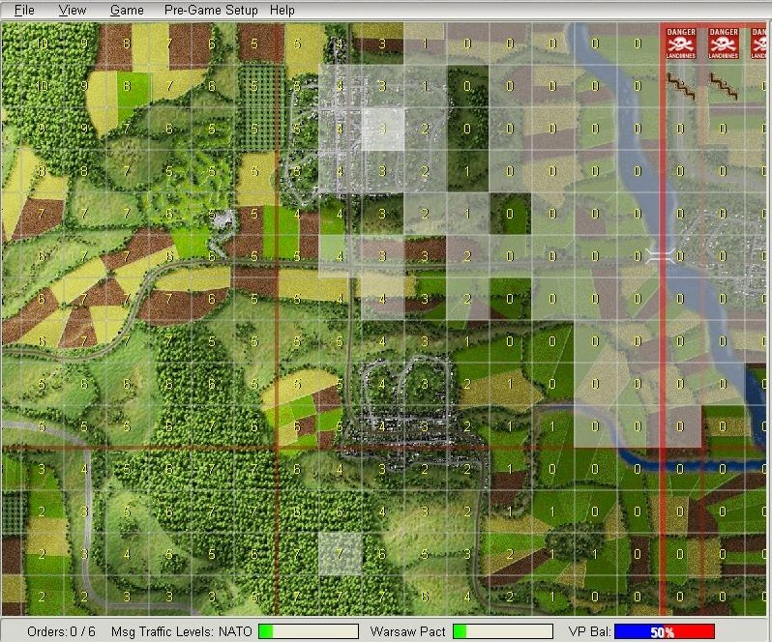Select the leftmost DANGER landmines marker
Image resolution: width=772 pixels, height=642 pixels.
(681, 44)
